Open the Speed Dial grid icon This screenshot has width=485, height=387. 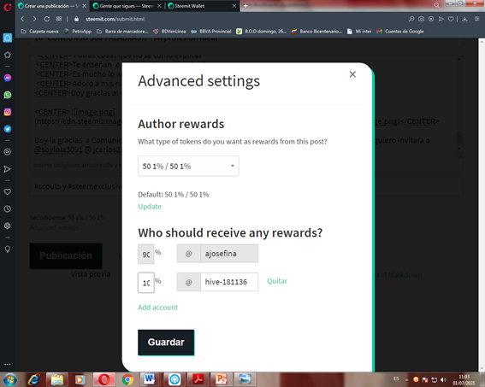pyautogui.click(x=59, y=19)
